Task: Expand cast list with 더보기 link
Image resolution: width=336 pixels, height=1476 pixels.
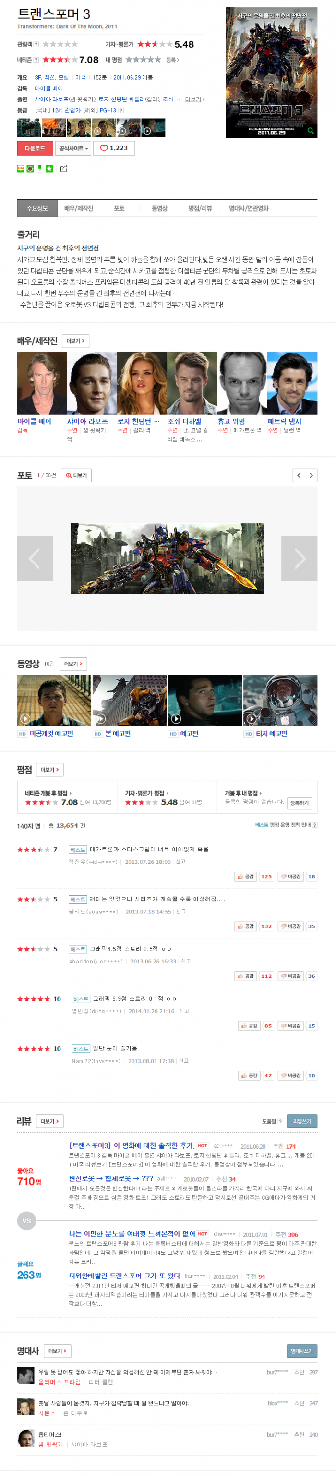Action: (x=194, y=99)
